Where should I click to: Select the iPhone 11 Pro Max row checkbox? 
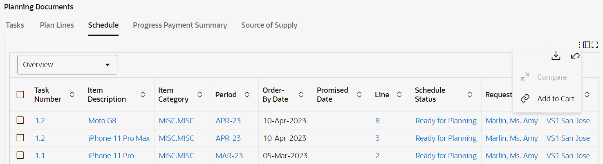click(20, 138)
